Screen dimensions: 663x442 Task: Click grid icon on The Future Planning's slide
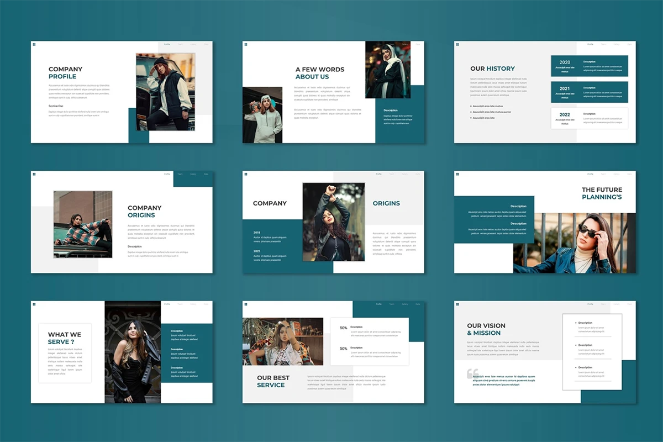point(457,175)
